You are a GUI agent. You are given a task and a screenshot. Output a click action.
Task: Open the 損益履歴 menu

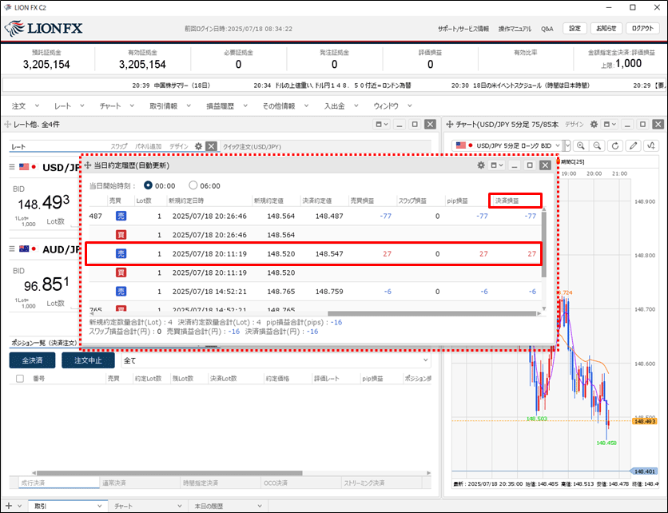click(220, 105)
